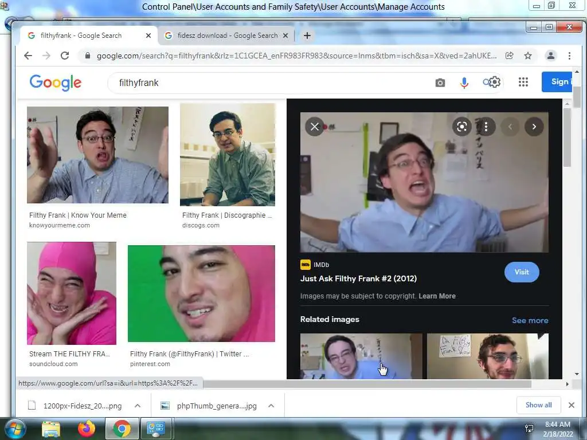Click the Control Panel taskbar icon
The image size is (587, 440).
pos(156,429)
